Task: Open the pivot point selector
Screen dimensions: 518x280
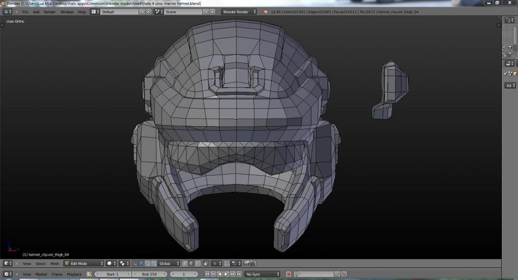Action: [x=124, y=263]
